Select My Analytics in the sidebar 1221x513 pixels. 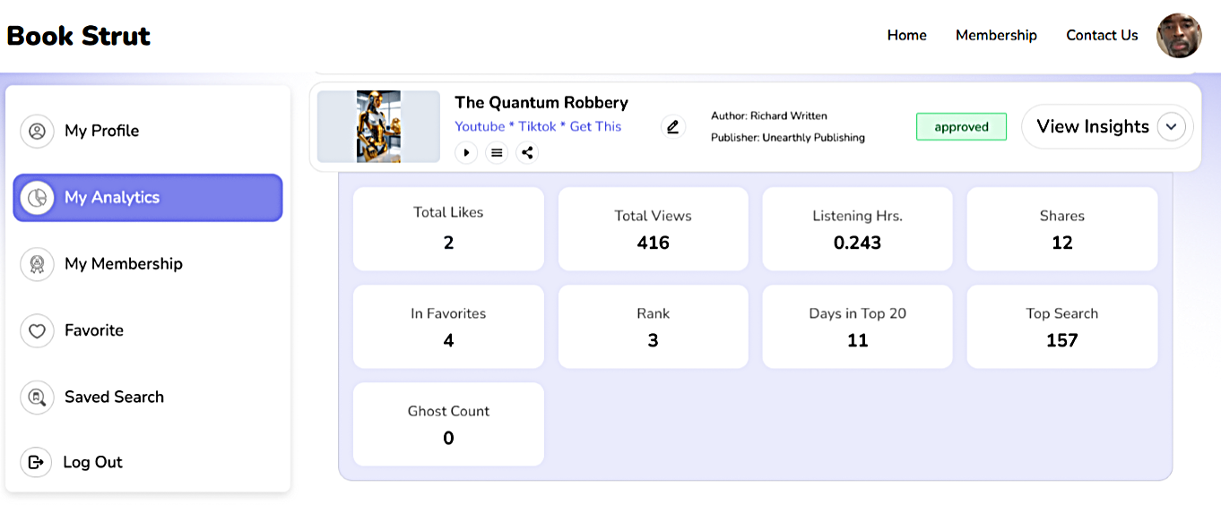click(x=148, y=198)
